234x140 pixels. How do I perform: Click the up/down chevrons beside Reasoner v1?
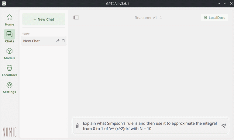161,18
